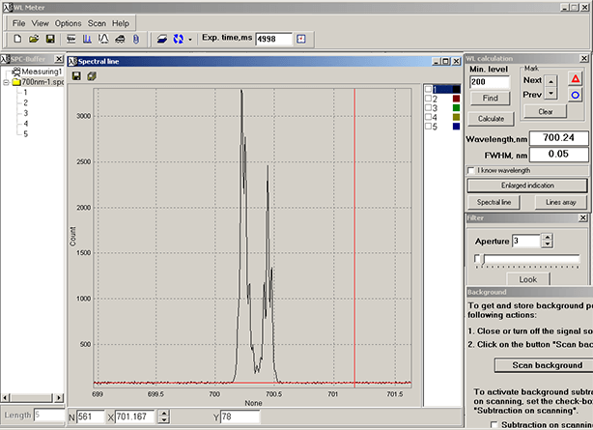Click the peak curve toolbar icon
Screen dimensions: 593x430
(x=103, y=39)
